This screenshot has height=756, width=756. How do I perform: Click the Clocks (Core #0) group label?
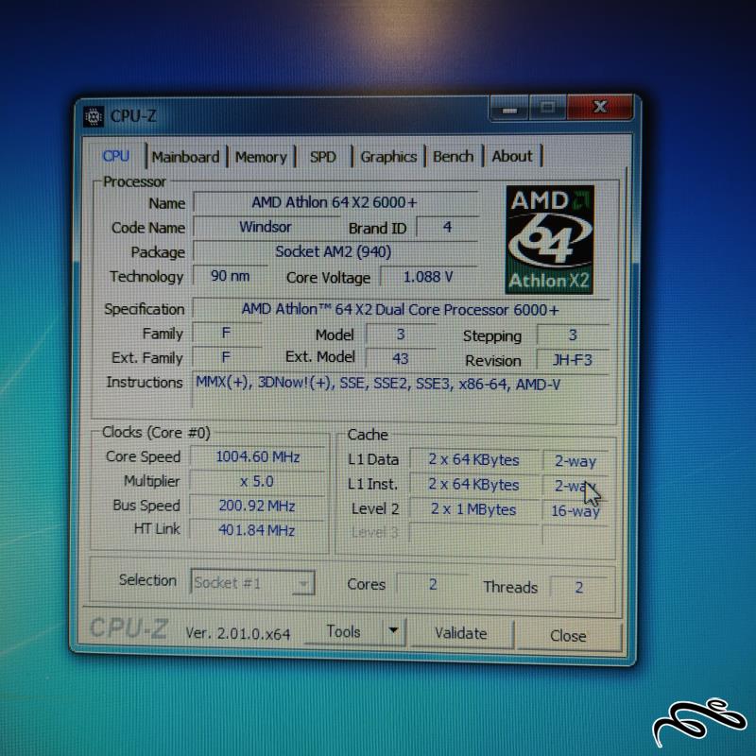156,433
